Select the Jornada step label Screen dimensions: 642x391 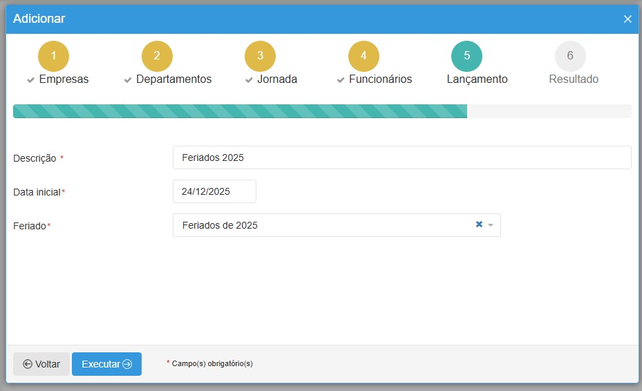(276, 79)
